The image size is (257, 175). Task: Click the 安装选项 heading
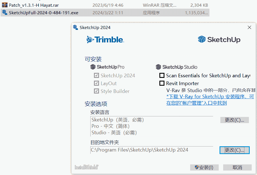pos(96,104)
